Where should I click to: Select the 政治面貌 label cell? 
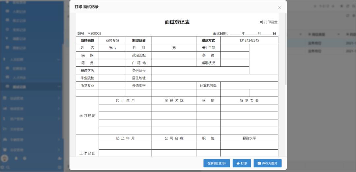point(139,55)
